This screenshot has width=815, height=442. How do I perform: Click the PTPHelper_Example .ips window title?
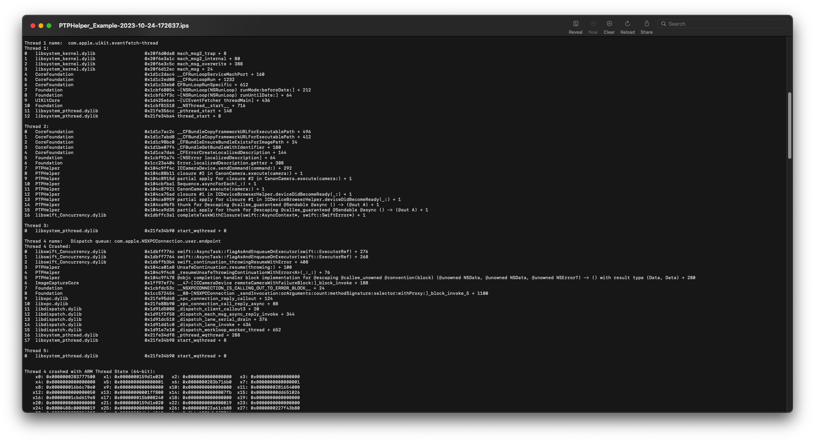click(124, 26)
